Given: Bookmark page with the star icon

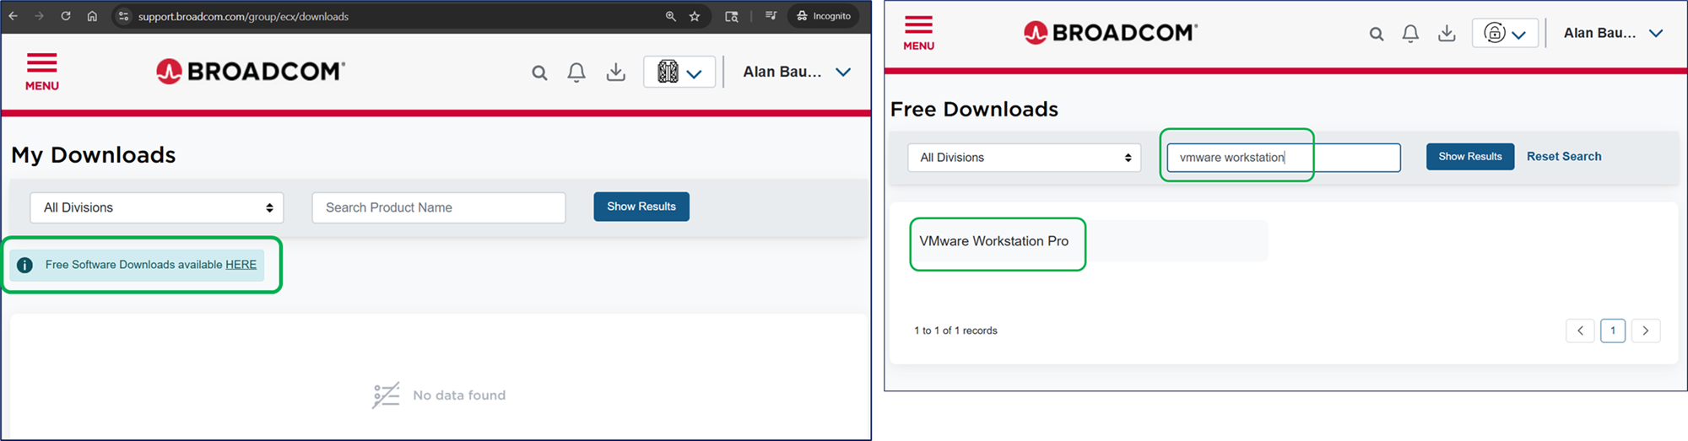Looking at the screenshot, I should (x=695, y=16).
